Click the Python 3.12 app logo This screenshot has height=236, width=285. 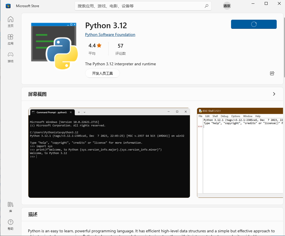click(x=54, y=46)
